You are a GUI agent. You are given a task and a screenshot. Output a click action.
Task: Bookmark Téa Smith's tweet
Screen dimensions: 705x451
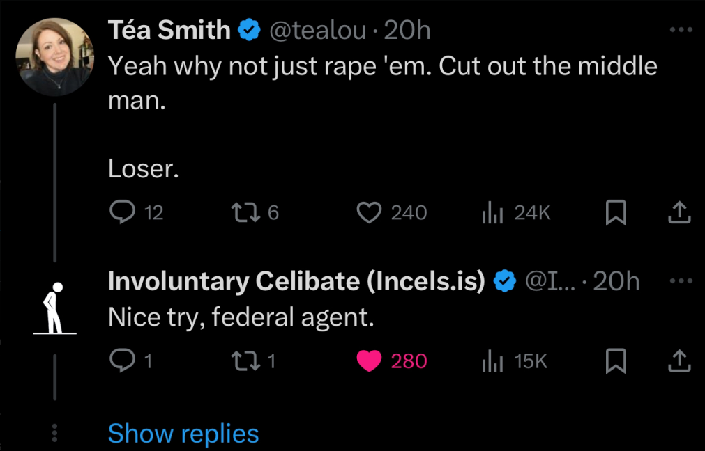click(x=614, y=212)
